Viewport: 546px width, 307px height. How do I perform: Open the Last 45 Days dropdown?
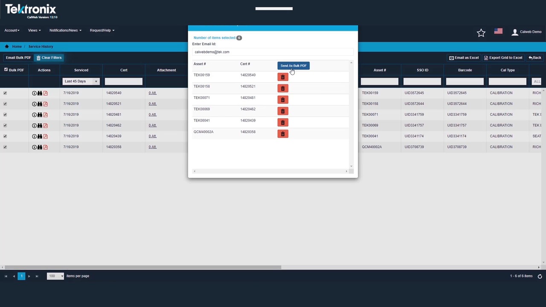[x=81, y=81]
